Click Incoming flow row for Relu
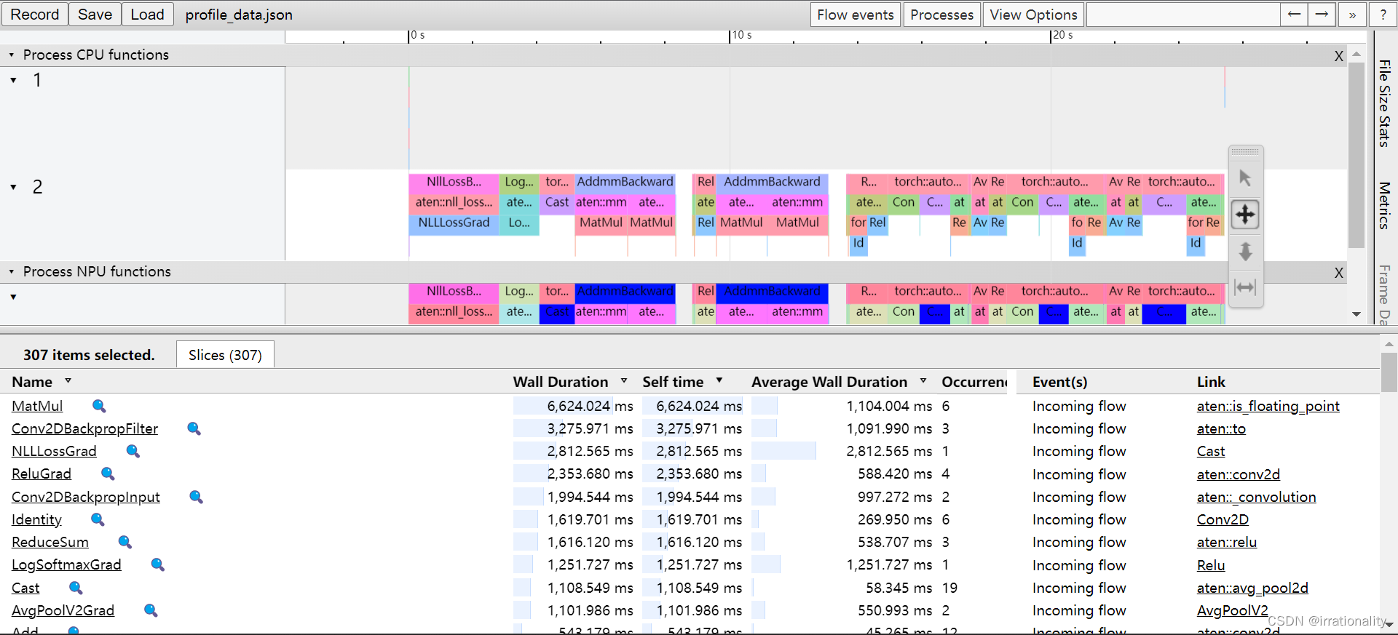1398x635 pixels. click(x=1079, y=565)
